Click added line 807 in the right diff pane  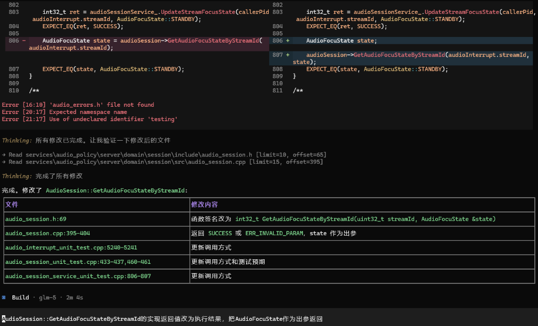401,59
